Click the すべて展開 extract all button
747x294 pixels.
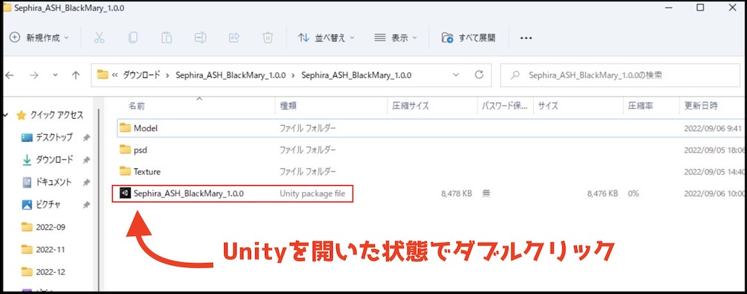(469, 37)
